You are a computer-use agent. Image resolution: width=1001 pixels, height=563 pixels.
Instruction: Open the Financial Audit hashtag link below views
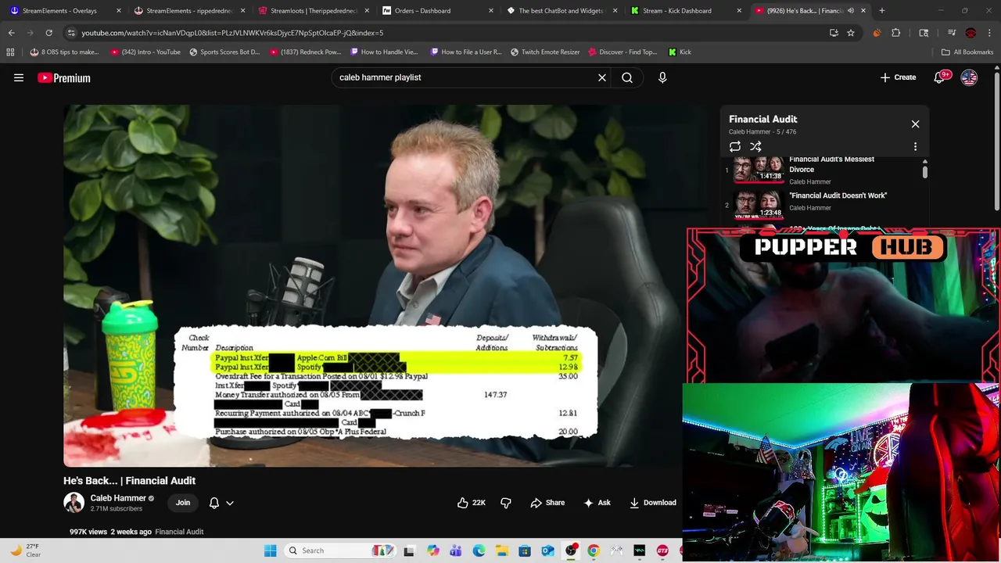[x=179, y=532]
